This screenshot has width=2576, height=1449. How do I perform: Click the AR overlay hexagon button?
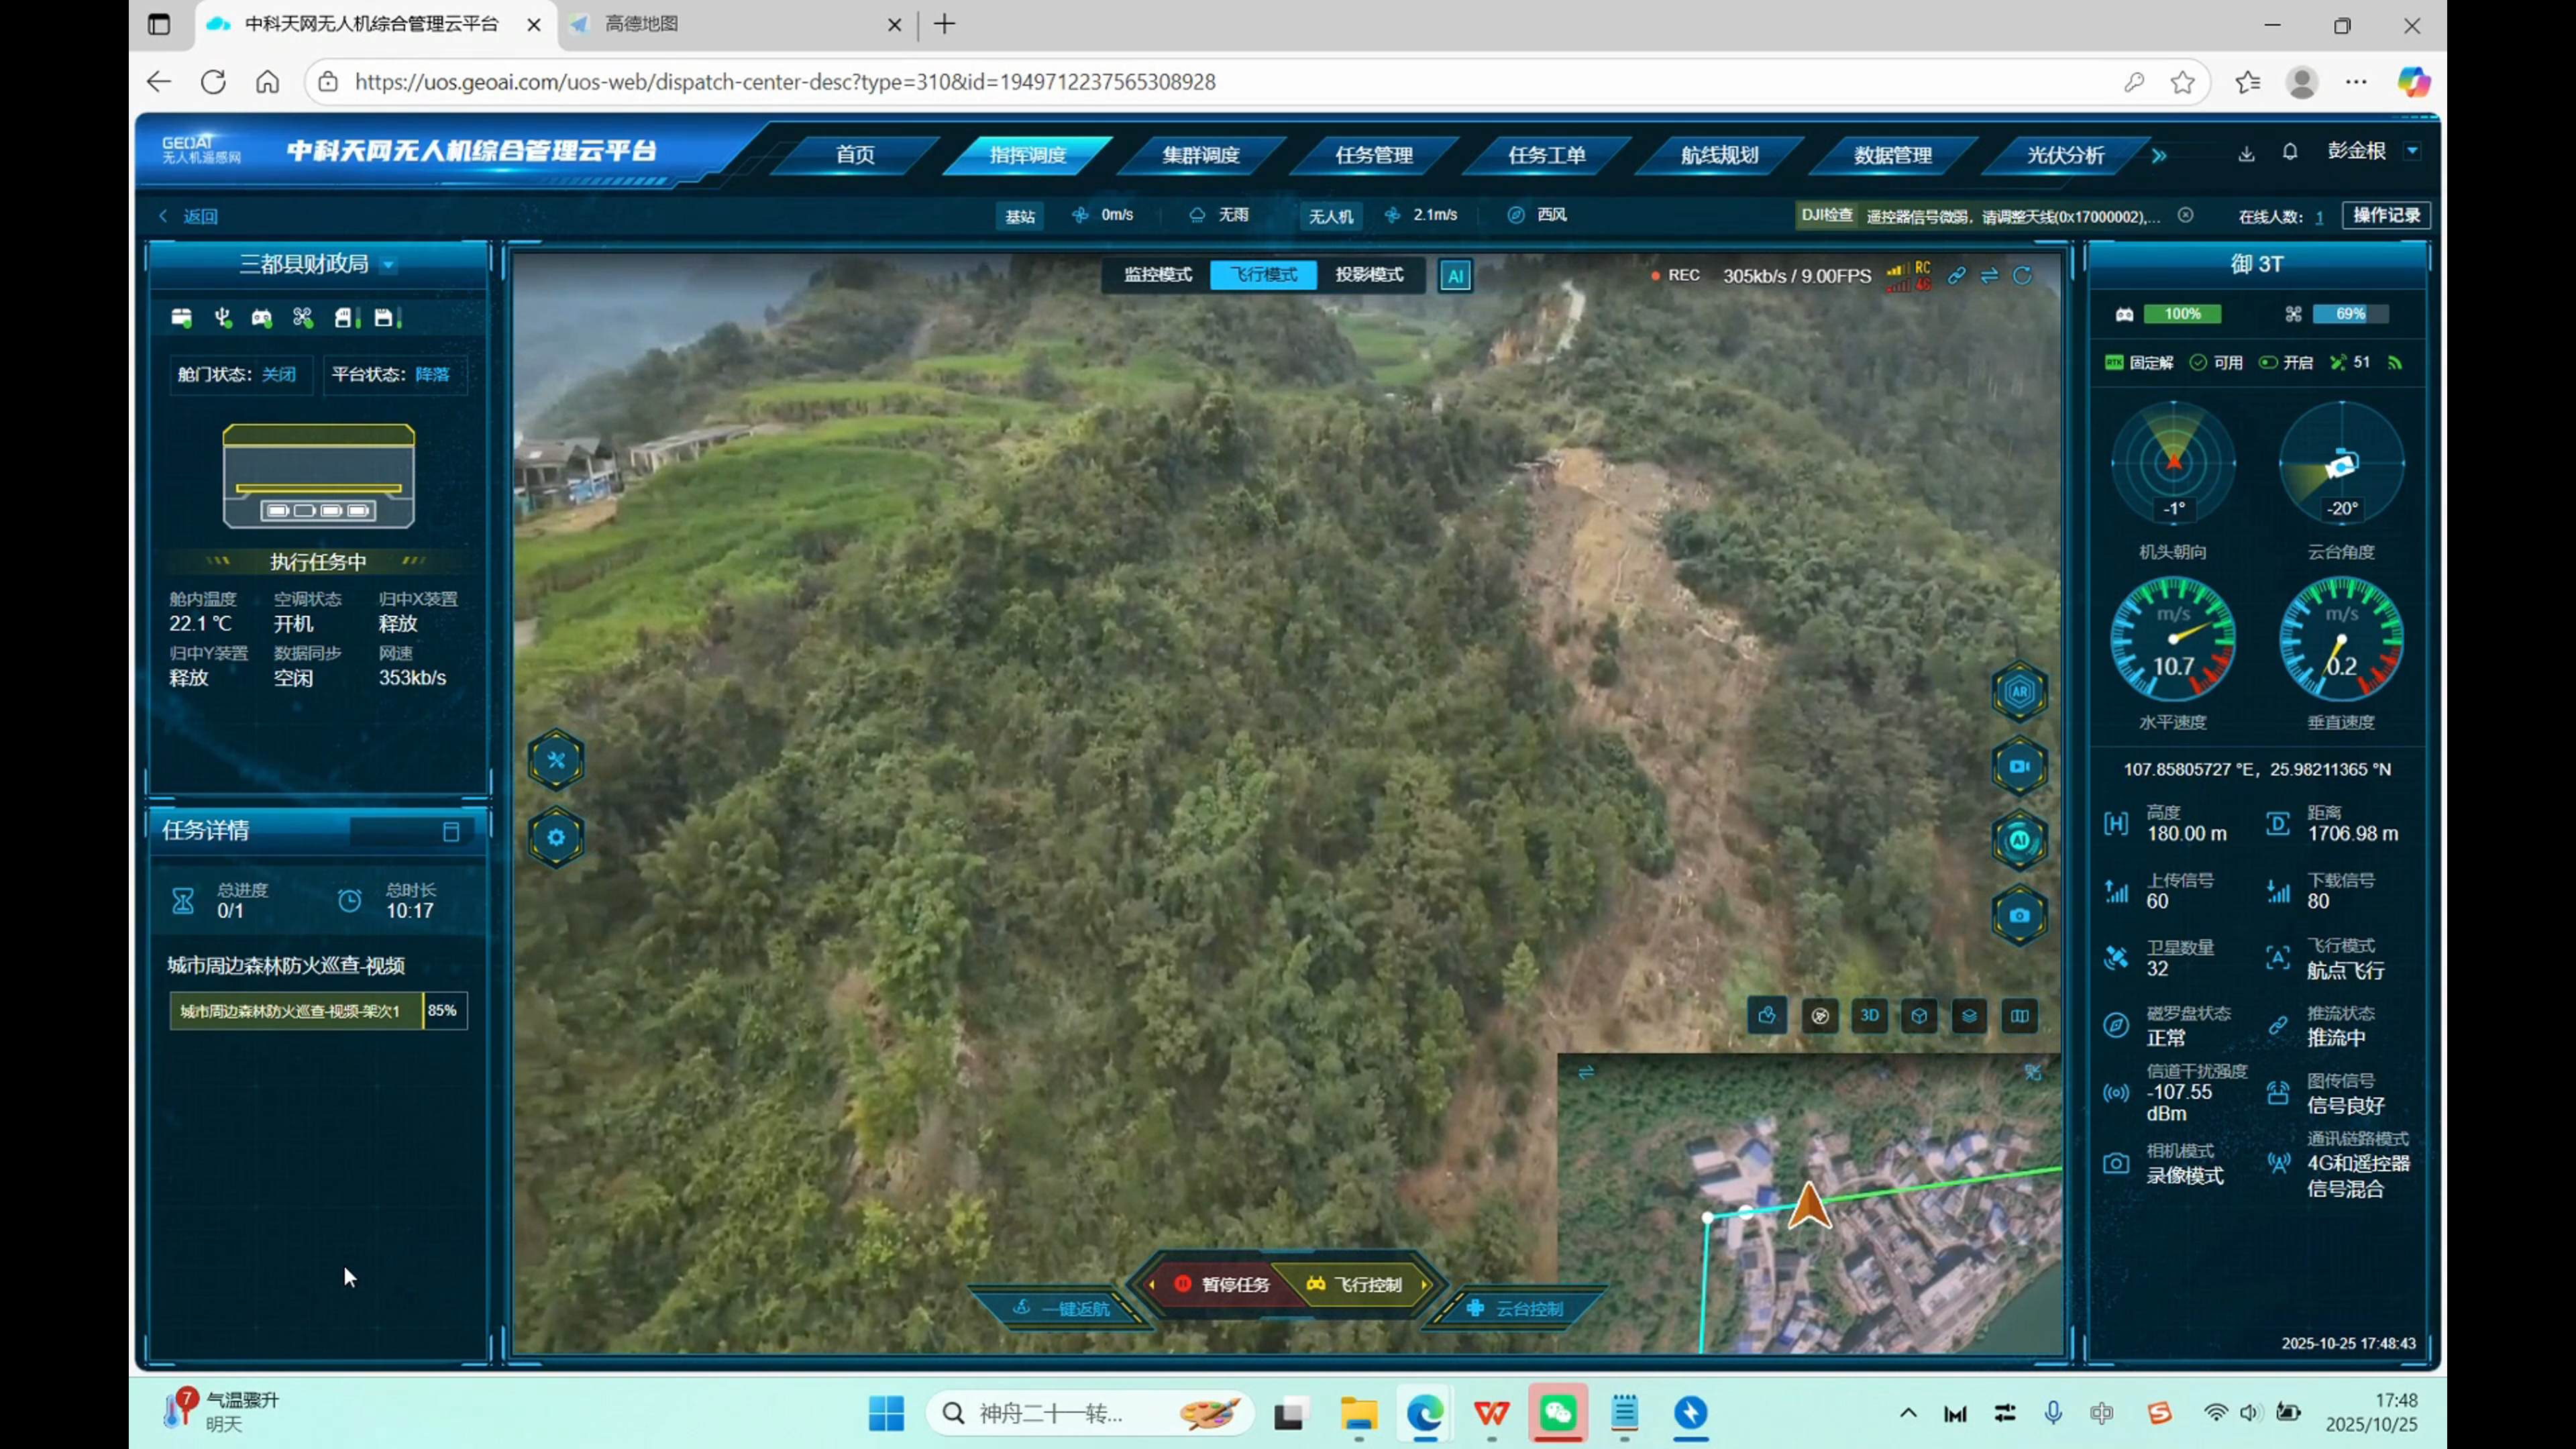coord(2019,692)
